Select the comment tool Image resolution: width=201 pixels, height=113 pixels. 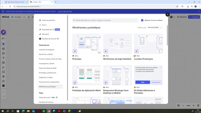(3, 81)
